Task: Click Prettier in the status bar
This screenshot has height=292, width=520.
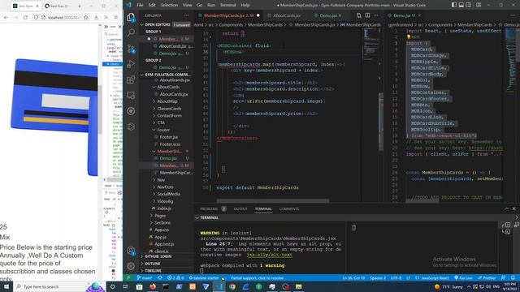Action: coord(487,277)
